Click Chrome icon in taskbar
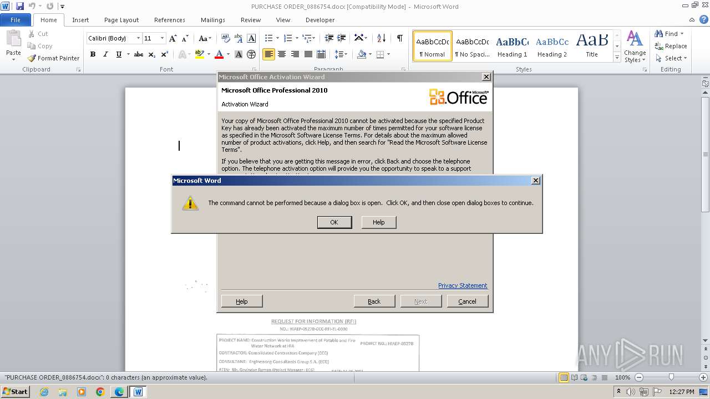The width and height of the screenshot is (710, 399). (x=100, y=392)
